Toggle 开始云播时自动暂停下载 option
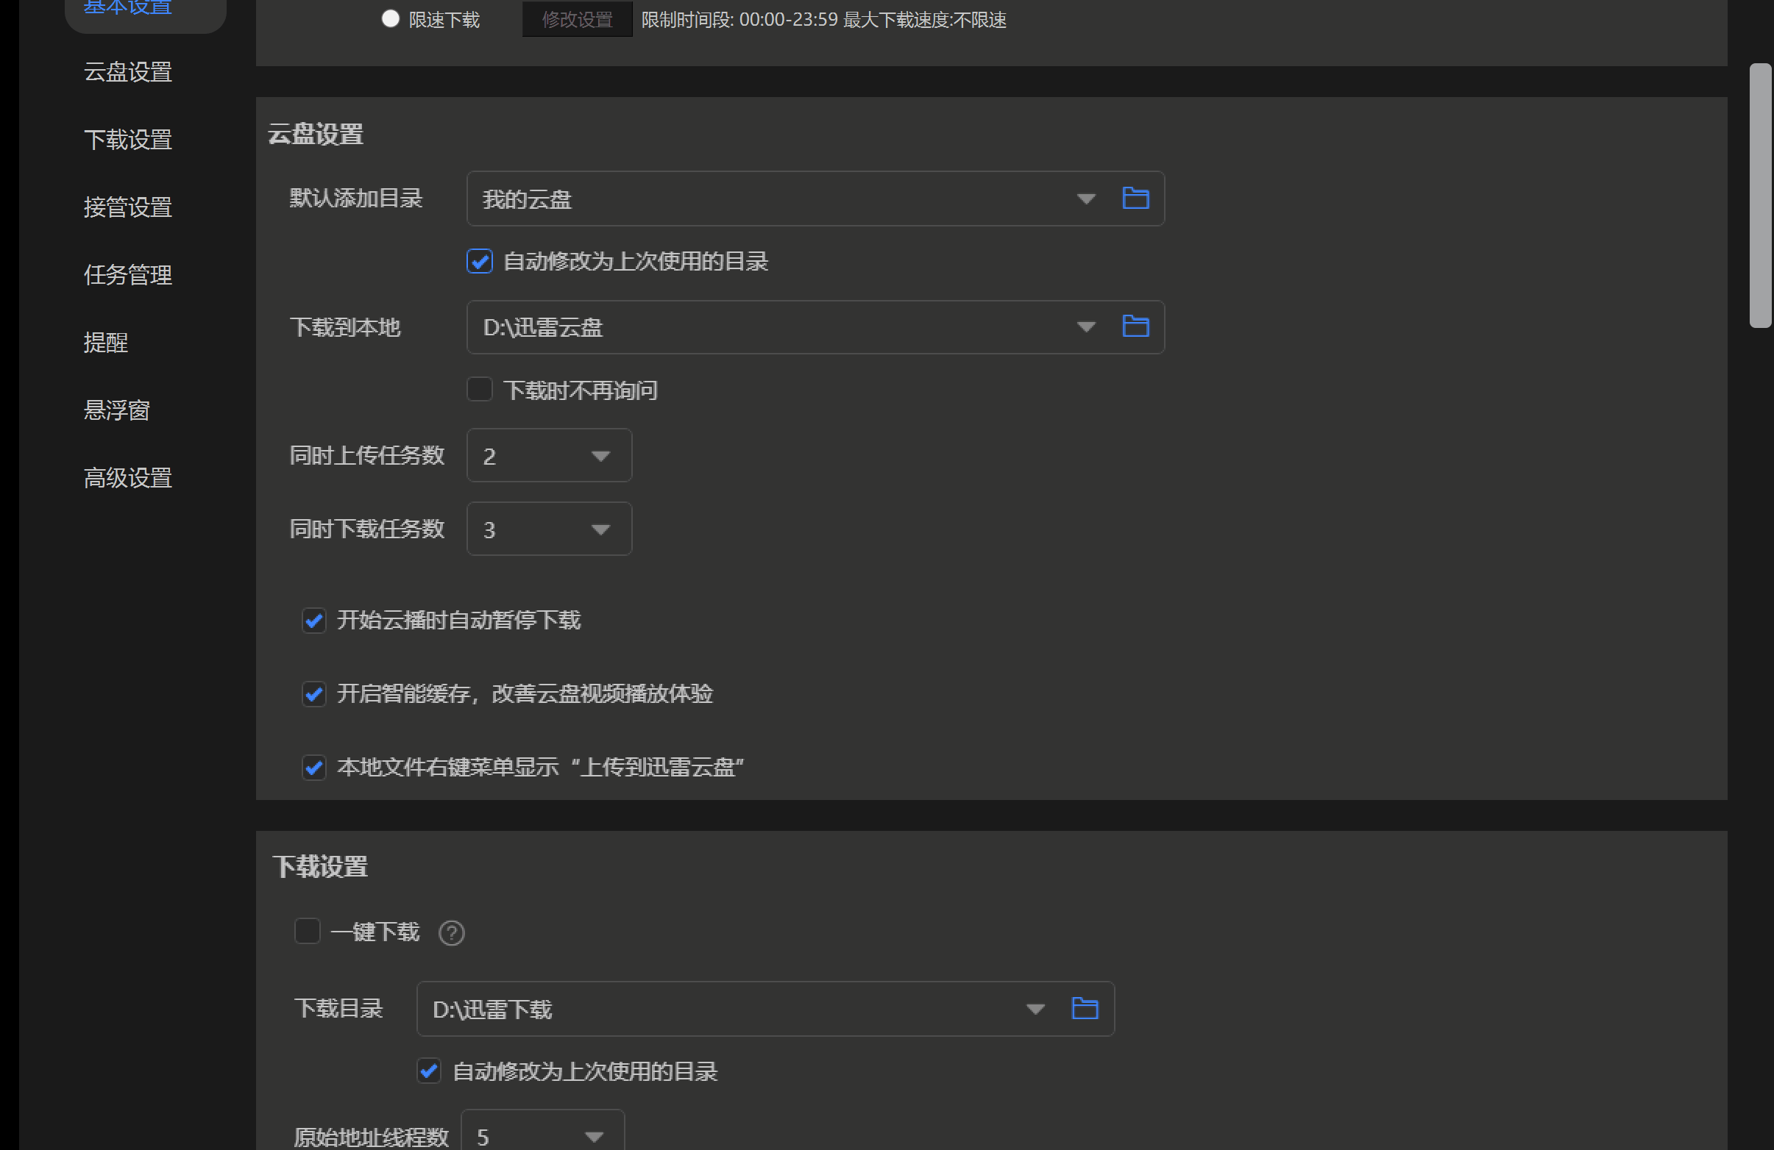Image resolution: width=1774 pixels, height=1150 pixels. click(x=313, y=621)
